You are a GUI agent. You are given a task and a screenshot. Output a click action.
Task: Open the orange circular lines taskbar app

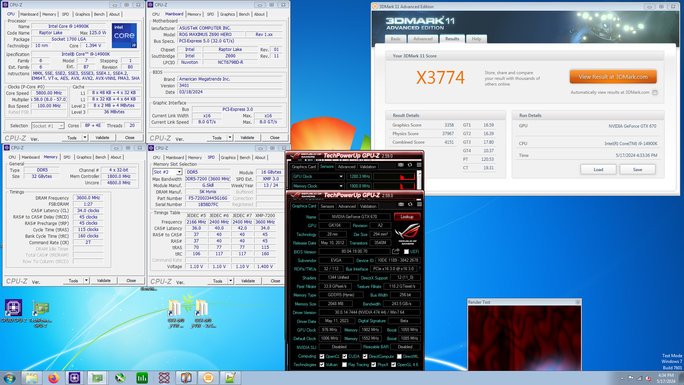click(x=208, y=378)
